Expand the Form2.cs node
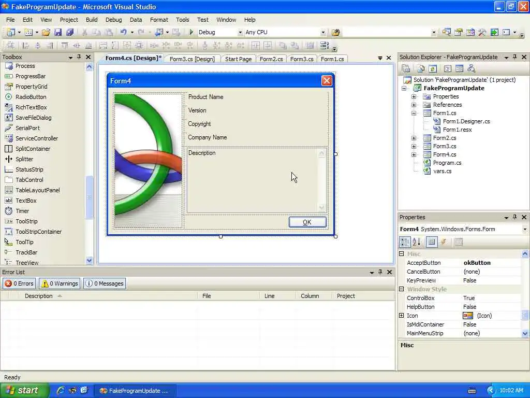Viewport: 530px width, 398px height. [414, 138]
